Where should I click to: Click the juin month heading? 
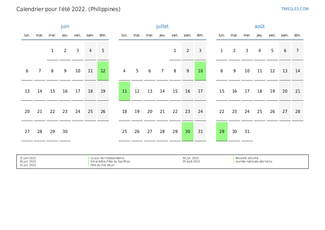point(65,26)
